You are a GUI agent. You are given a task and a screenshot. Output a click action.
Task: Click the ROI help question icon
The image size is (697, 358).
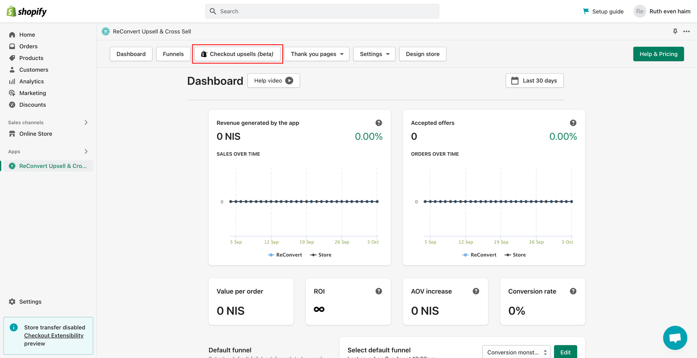point(379,291)
